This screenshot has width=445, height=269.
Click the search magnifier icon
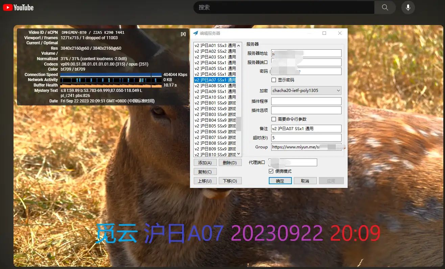click(385, 7)
